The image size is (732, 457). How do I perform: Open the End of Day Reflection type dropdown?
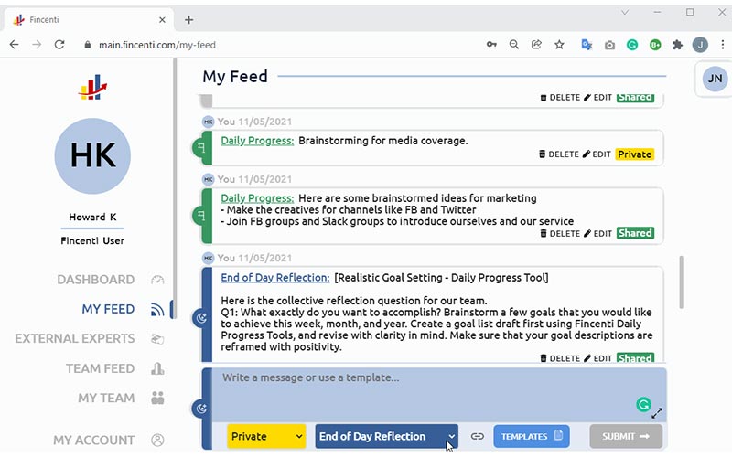click(x=386, y=437)
